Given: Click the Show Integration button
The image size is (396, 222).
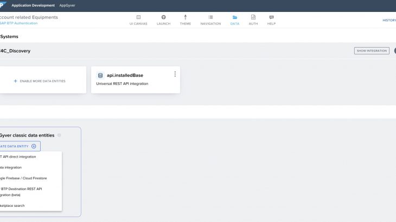Looking at the screenshot, I should [372, 51].
